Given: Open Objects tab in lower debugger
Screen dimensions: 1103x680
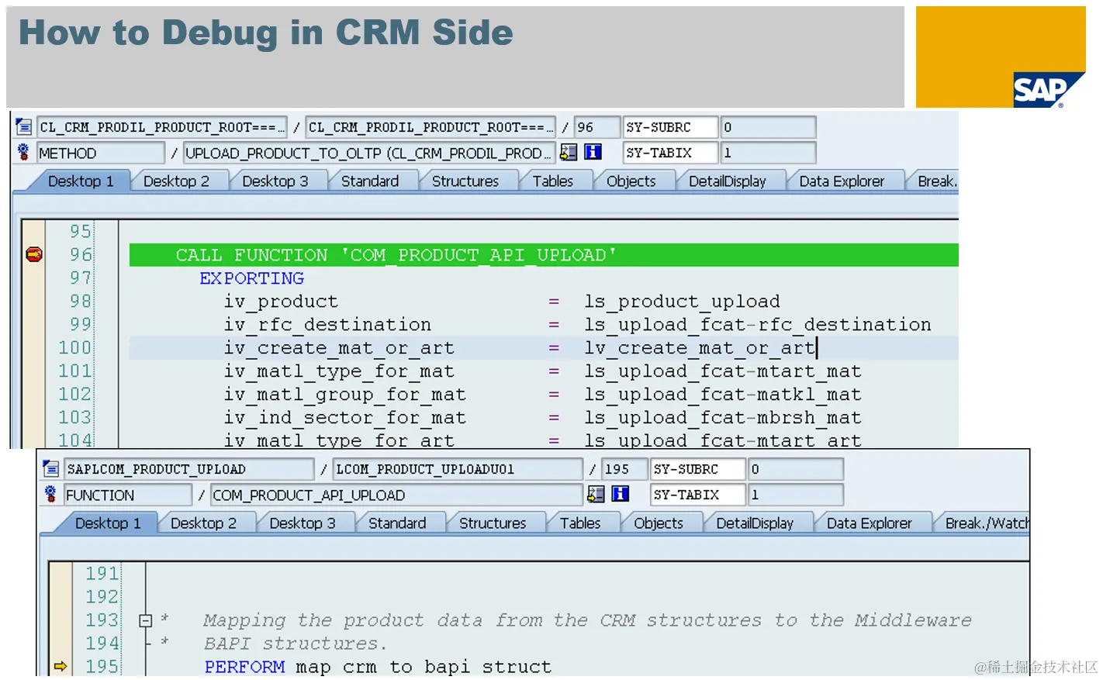Looking at the screenshot, I should (x=658, y=523).
